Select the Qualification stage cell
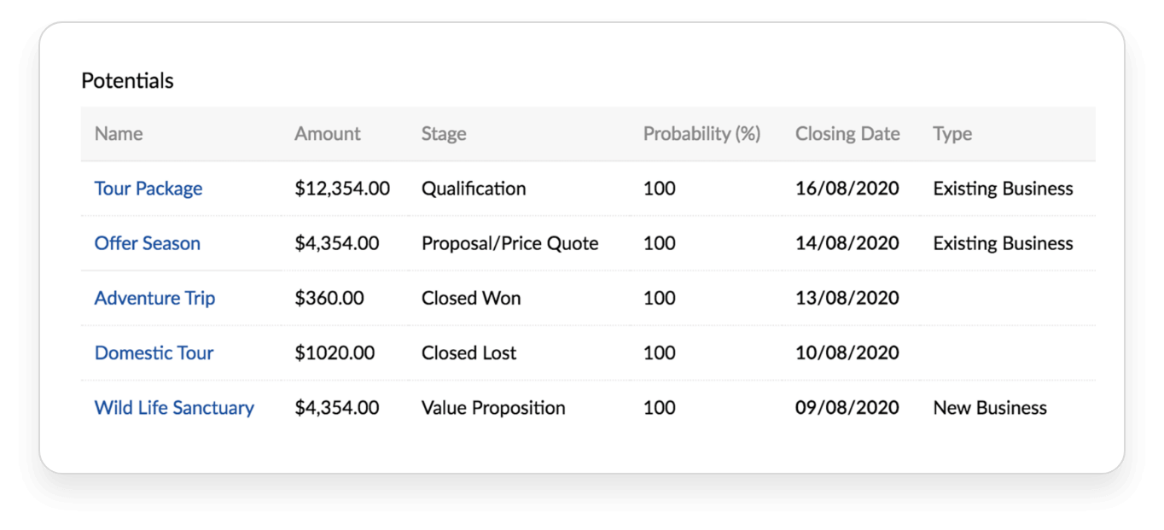This screenshot has width=1164, height=530. tap(474, 189)
